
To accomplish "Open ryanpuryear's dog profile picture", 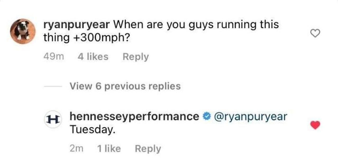I will pos(23,31).
